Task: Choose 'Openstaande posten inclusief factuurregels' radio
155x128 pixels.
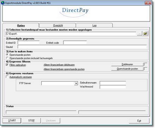Action: (x=7, y=58)
